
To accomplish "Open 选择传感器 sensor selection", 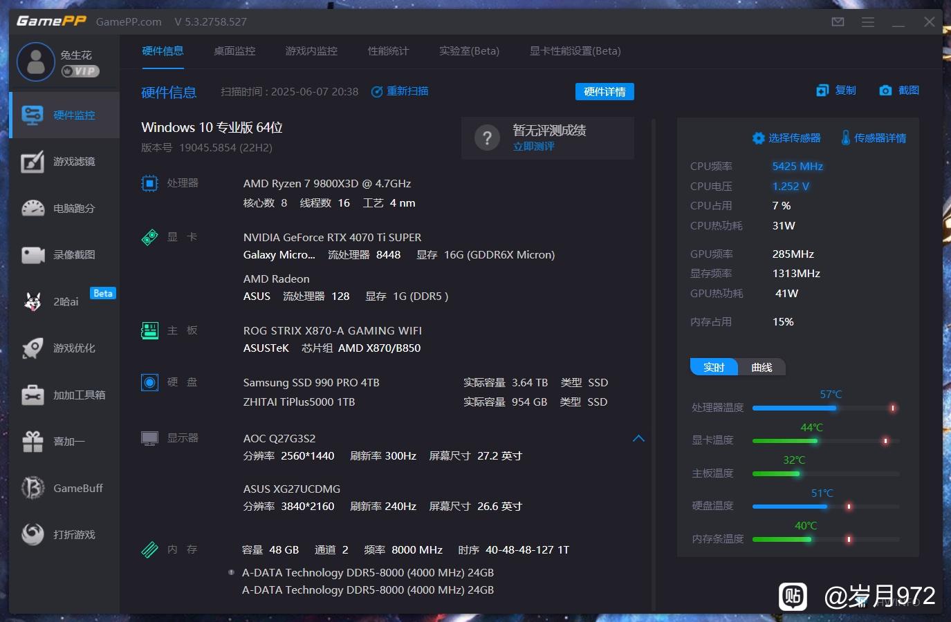I will click(786, 138).
